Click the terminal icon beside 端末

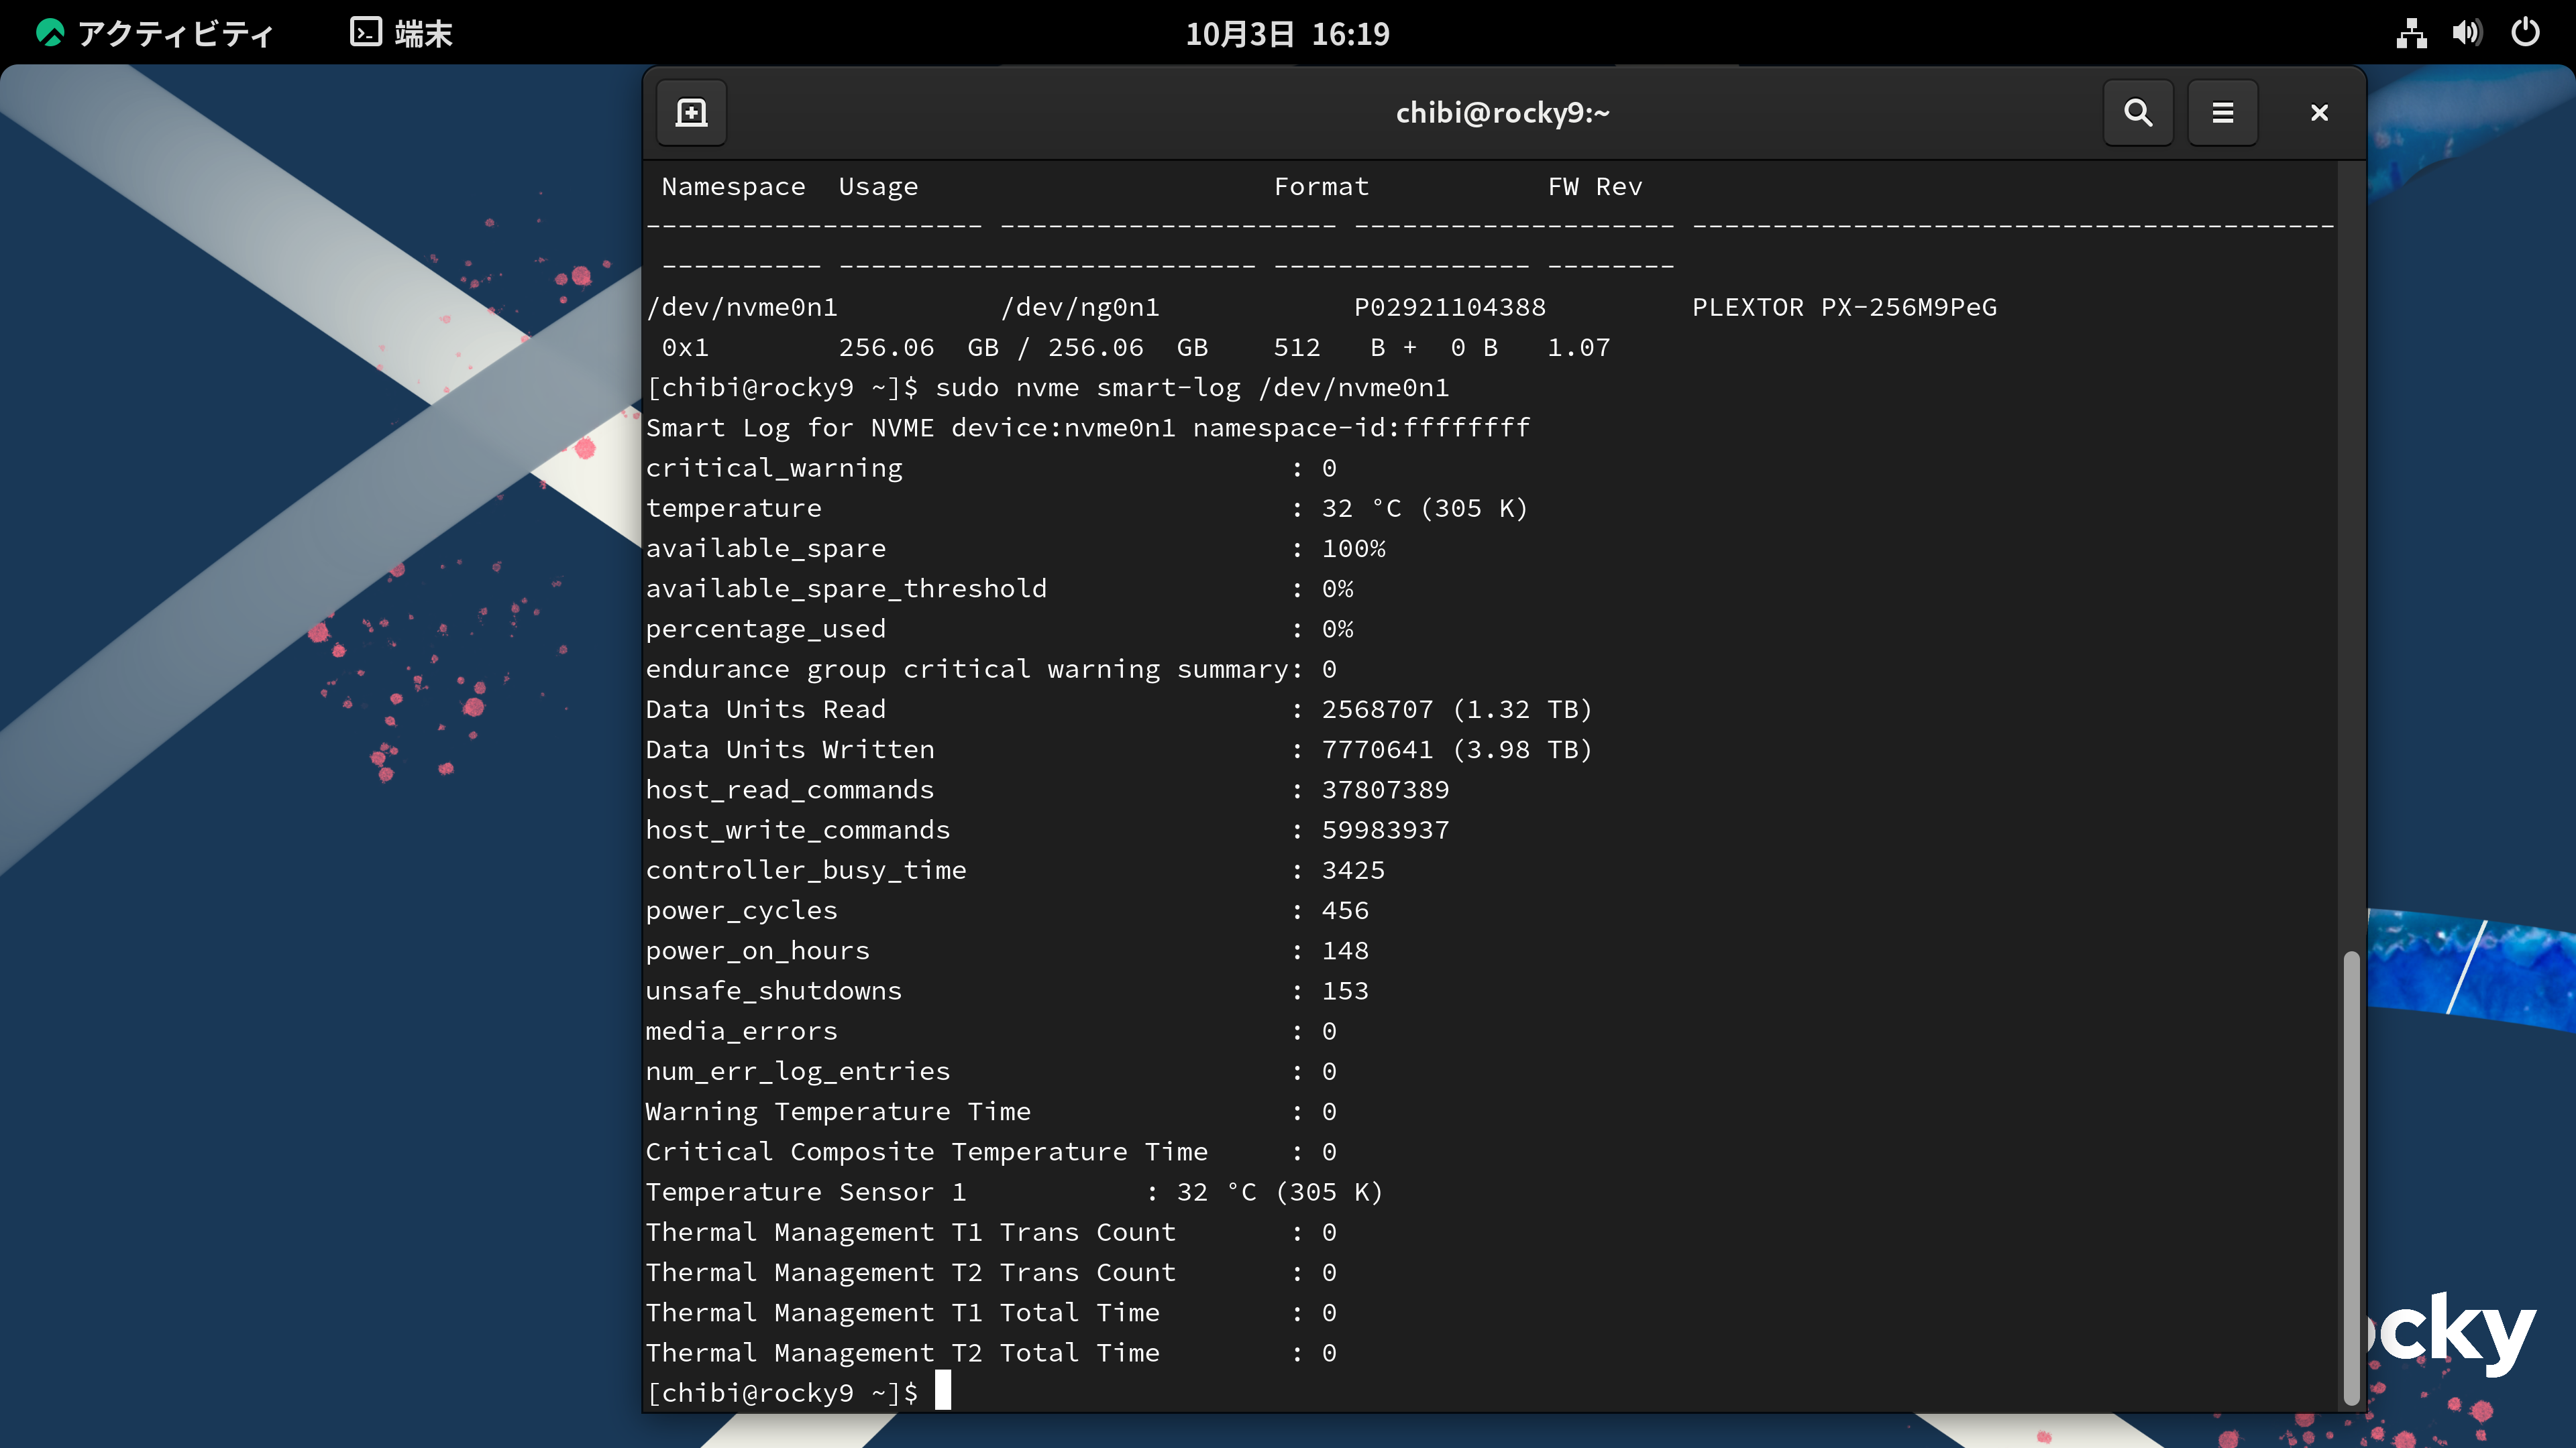[365, 33]
